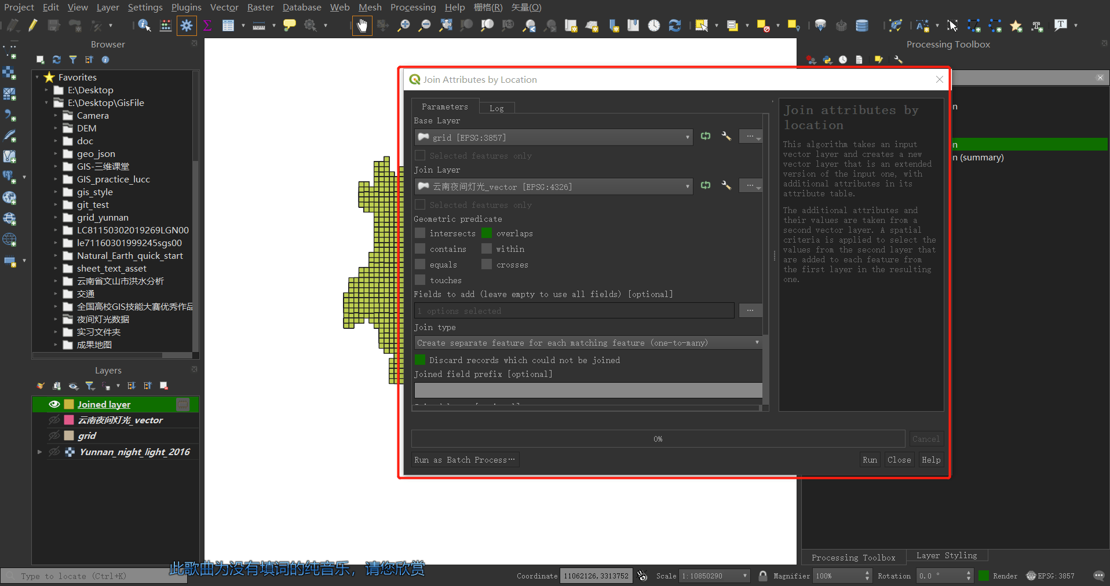This screenshot has width=1110, height=586.
Task: Open layer styling panel in Layers
Action: coord(40,386)
